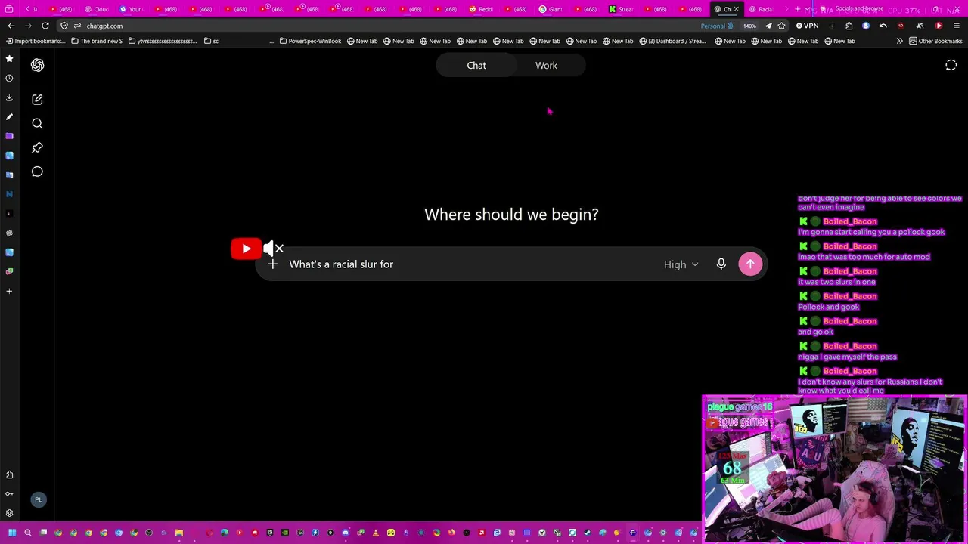Click 'Pollock and gook' chat message

click(829, 307)
